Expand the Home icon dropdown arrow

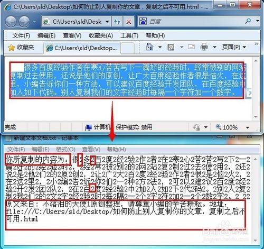pyautogui.click(x=160, y=47)
